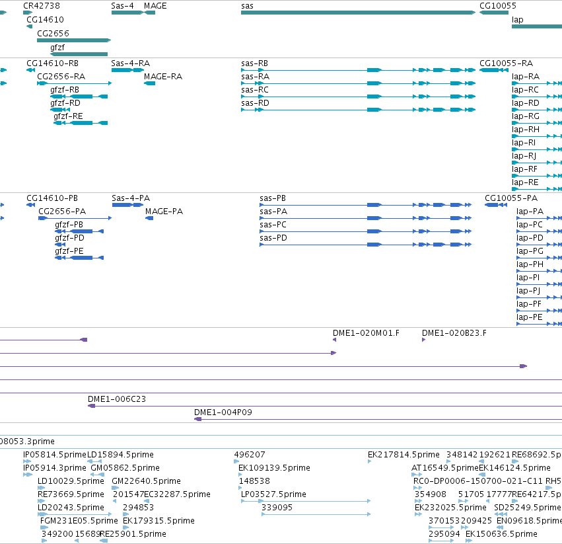The image size is (562, 544).
Task: Select protein lap-PA label
Action: (530, 212)
